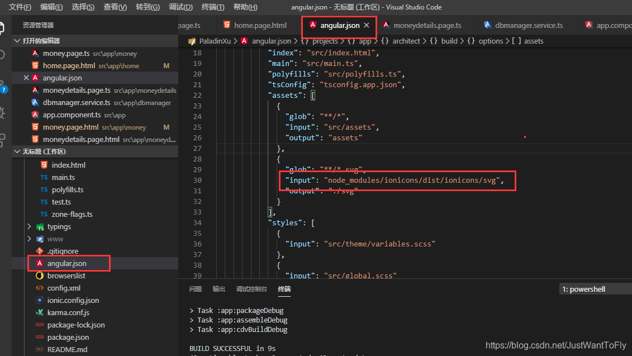The width and height of the screenshot is (632, 356).
Task: Click the HTML icon beside index.html
Action: [x=44, y=165]
